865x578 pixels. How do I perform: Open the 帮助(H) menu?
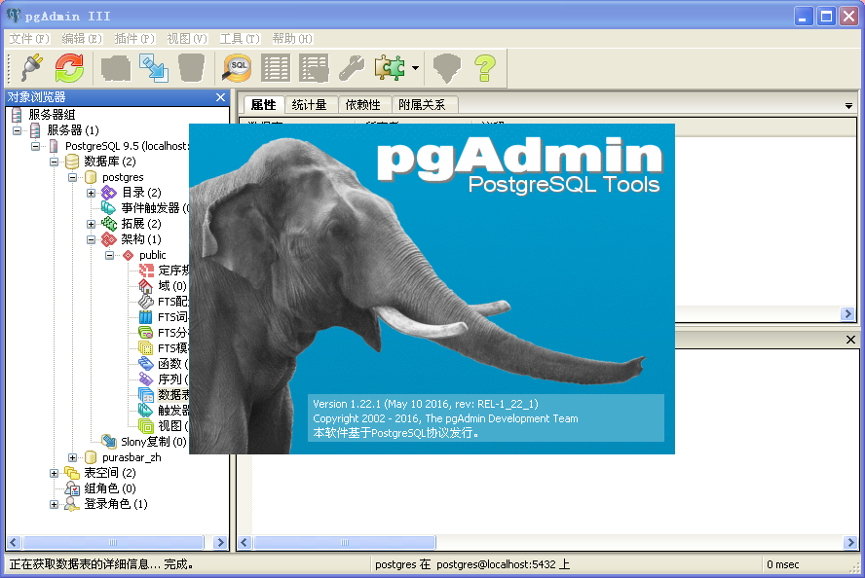292,39
